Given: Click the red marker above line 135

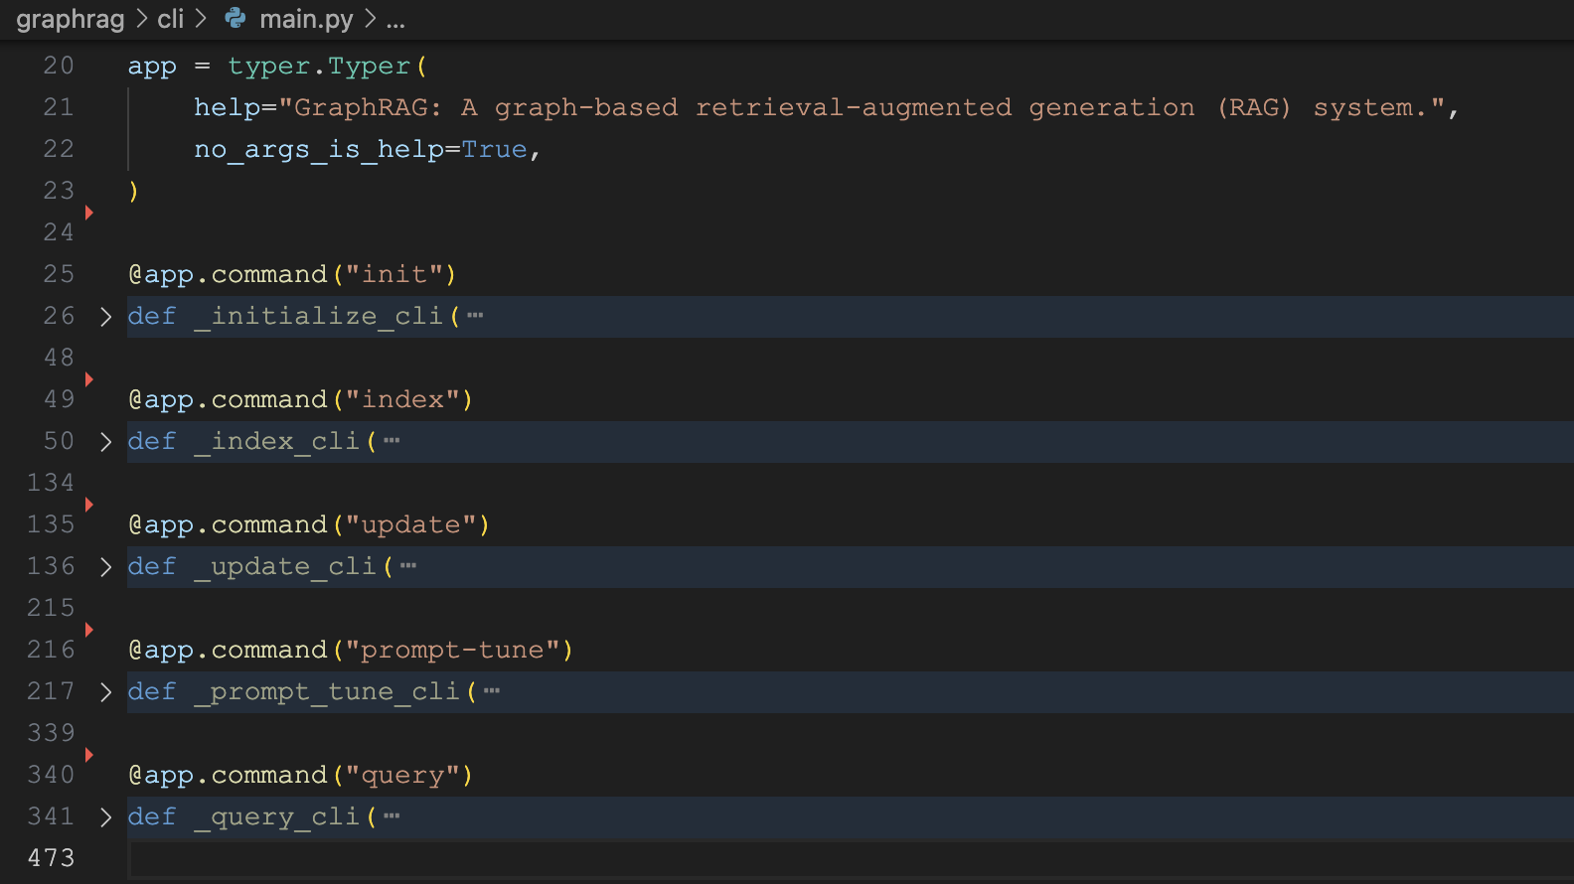Looking at the screenshot, I should pyautogui.click(x=88, y=505).
